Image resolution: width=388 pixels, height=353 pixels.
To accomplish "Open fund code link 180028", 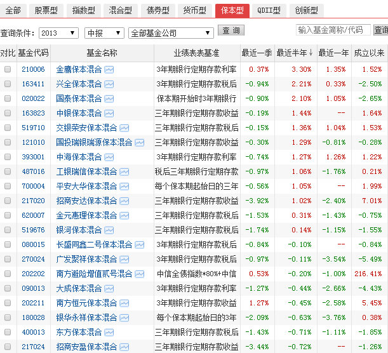I will 33,317.
